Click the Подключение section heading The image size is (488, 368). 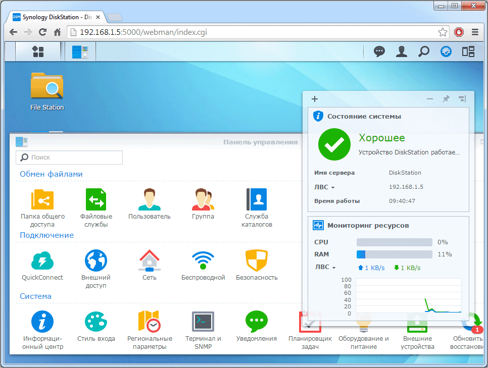click(46, 235)
